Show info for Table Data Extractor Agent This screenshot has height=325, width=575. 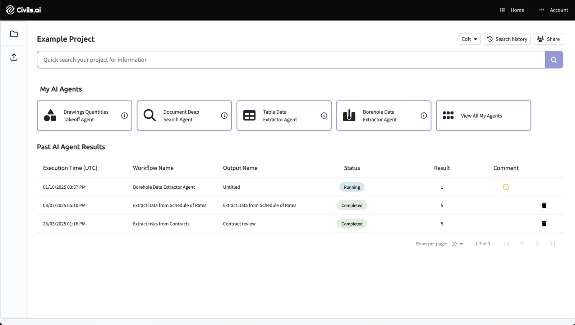pyautogui.click(x=324, y=116)
